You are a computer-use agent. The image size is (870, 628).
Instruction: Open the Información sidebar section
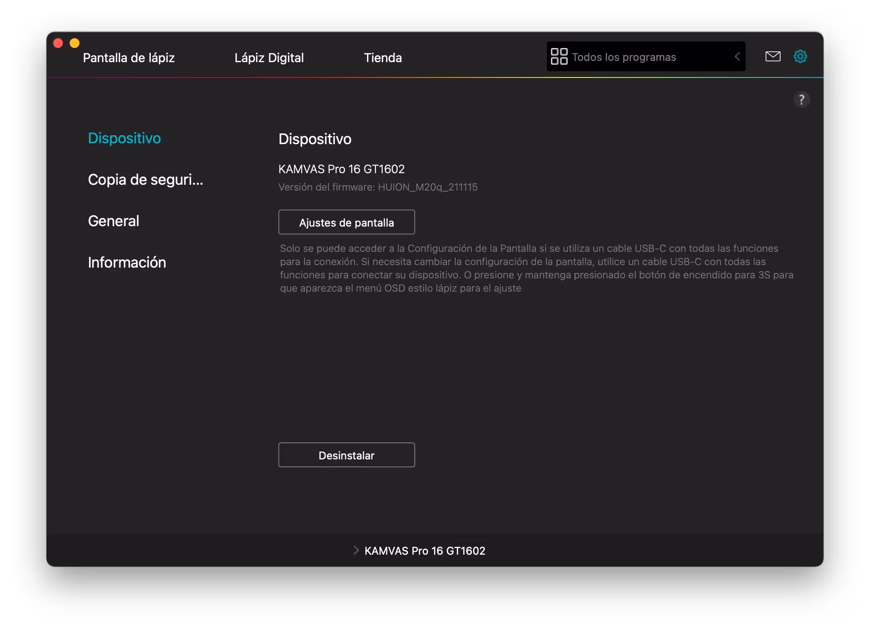pyautogui.click(x=127, y=262)
